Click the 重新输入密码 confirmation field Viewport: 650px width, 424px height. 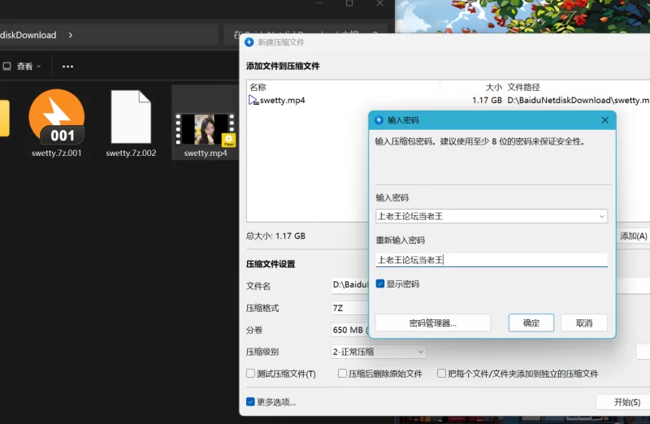(x=492, y=260)
